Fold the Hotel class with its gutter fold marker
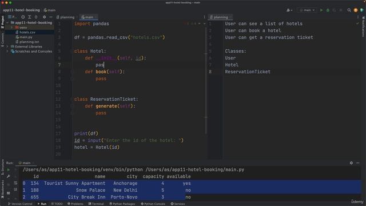 pos(71,51)
